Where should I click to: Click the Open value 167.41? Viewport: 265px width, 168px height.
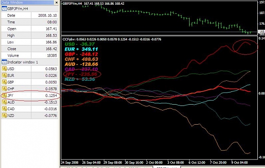[x=51, y=29]
